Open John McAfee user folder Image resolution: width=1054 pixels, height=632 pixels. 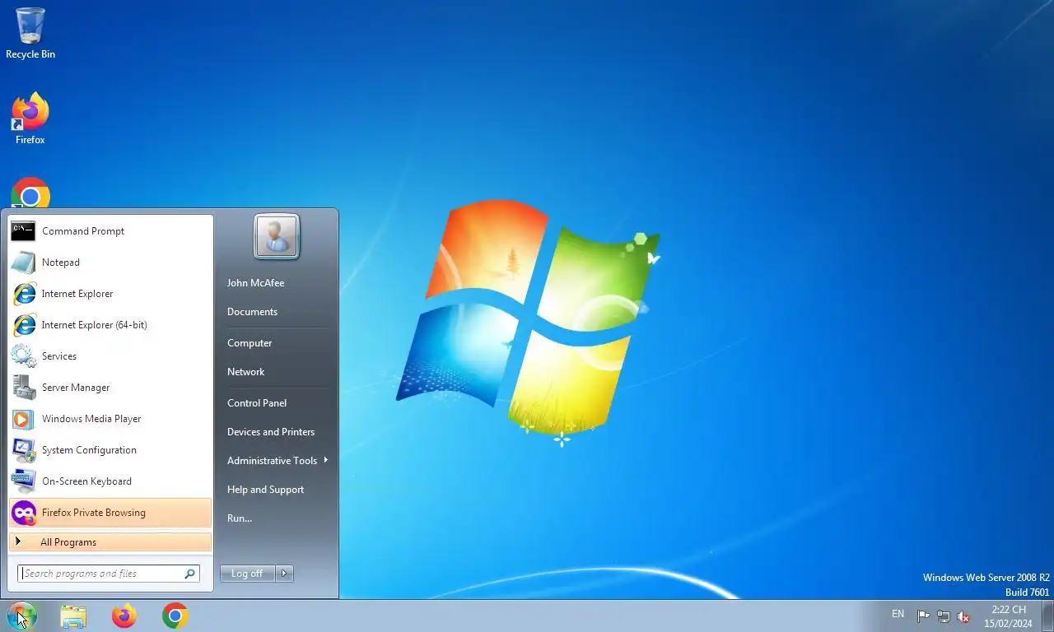255,283
